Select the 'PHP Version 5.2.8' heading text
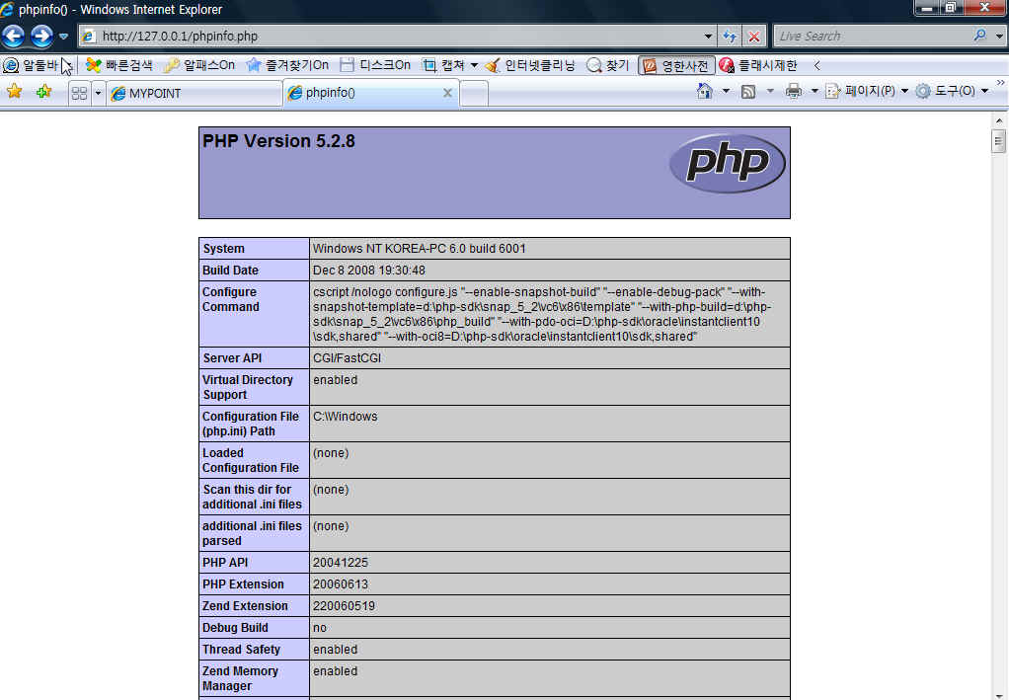This screenshot has width=1009, height=700. [278, 141]
